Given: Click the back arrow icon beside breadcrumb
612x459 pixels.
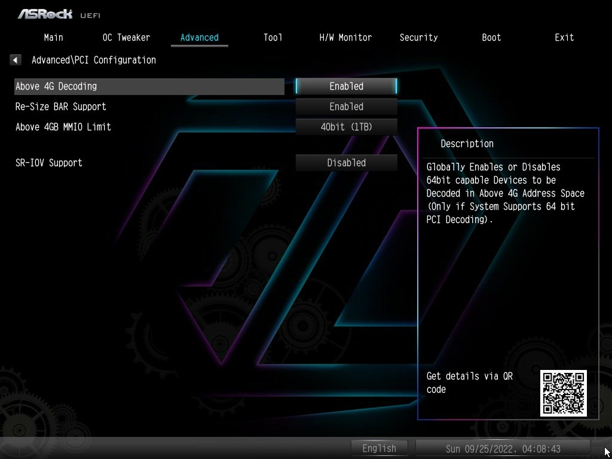Looking at the screenshot, I should (16, 60).
